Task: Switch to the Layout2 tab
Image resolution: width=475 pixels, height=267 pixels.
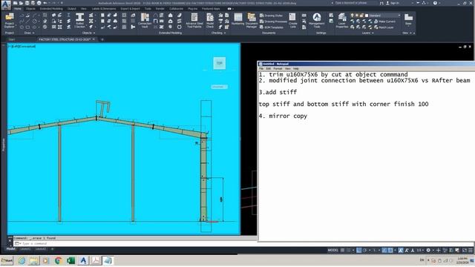Action: (x=41, y=249)
